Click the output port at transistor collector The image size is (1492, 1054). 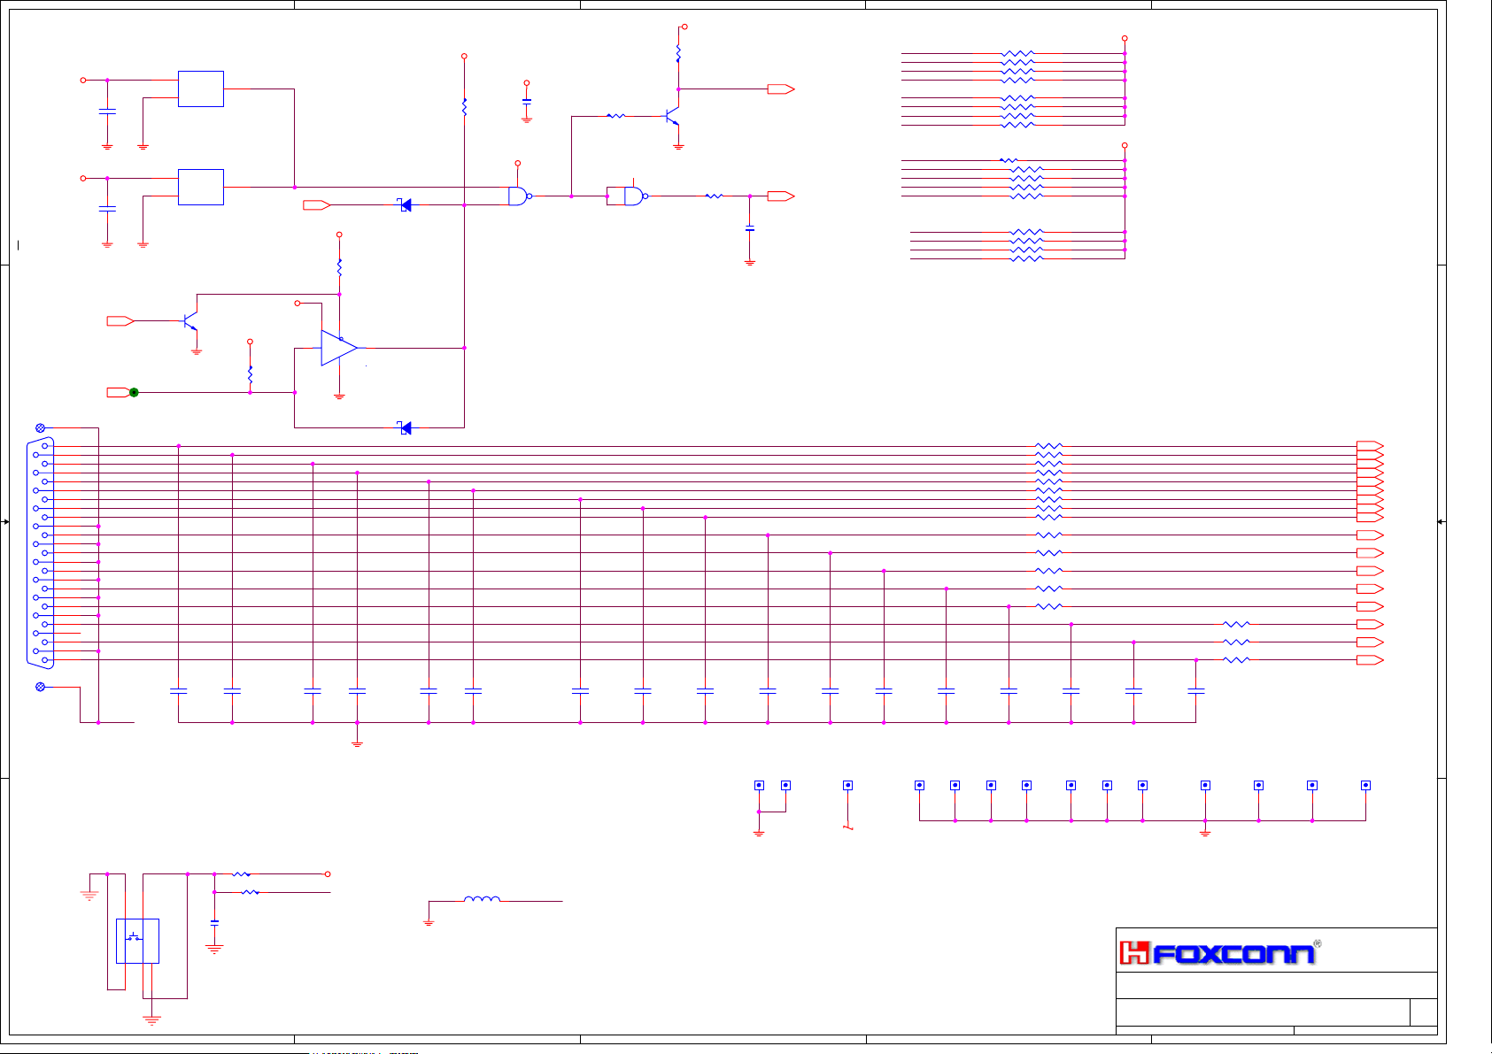click(780, 89)
